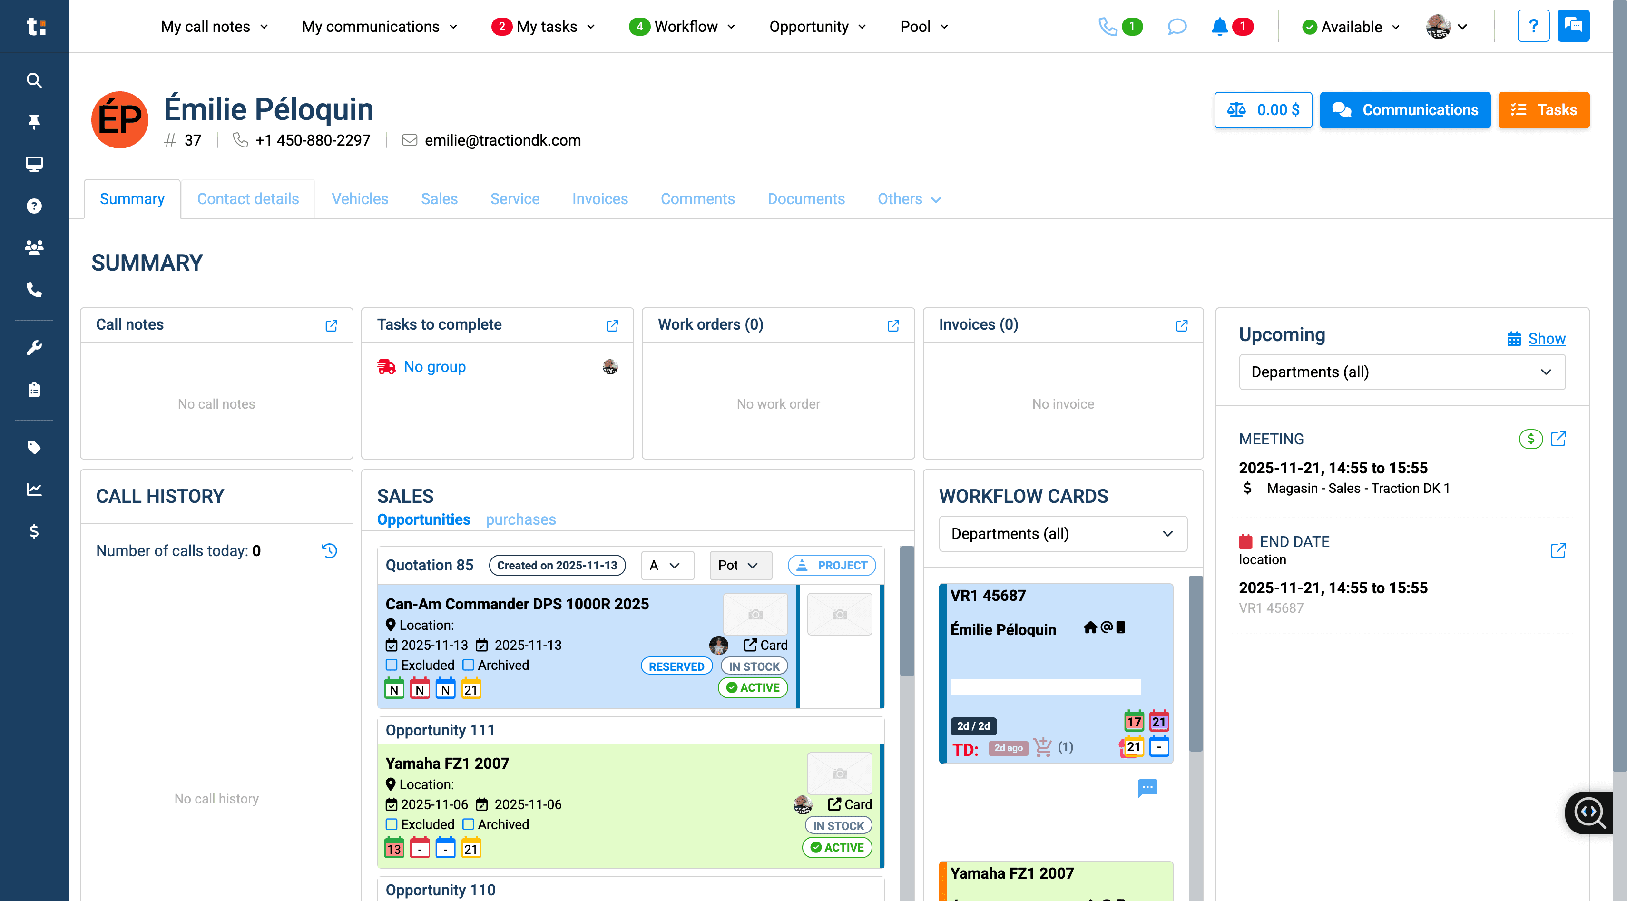The image size is (1627, 901).
Task: Switch to the Vehicles tab
Action: 360,199
